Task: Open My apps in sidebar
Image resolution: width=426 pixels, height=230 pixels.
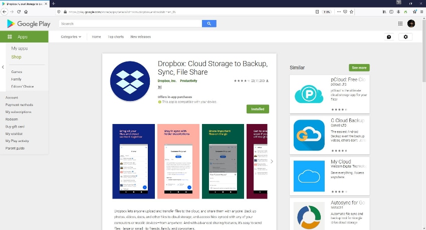Action: click(20, 48)
